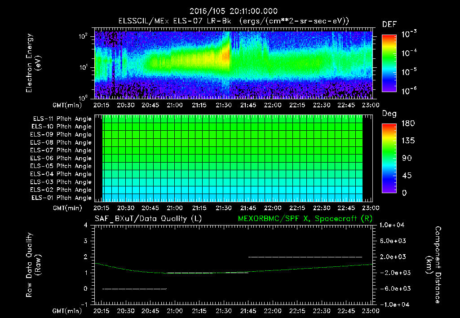Select the ELS-01 Pitch Angle row label
This screenshot has width=460, height=318.
62,198
